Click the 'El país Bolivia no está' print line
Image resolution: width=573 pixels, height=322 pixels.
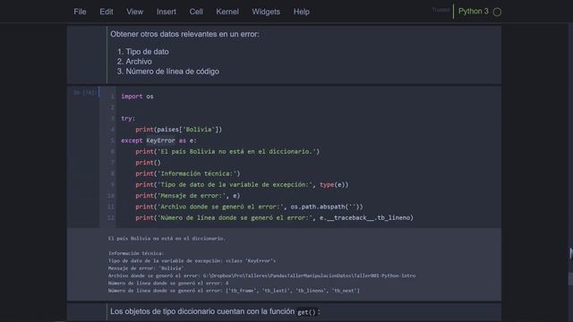227,151
